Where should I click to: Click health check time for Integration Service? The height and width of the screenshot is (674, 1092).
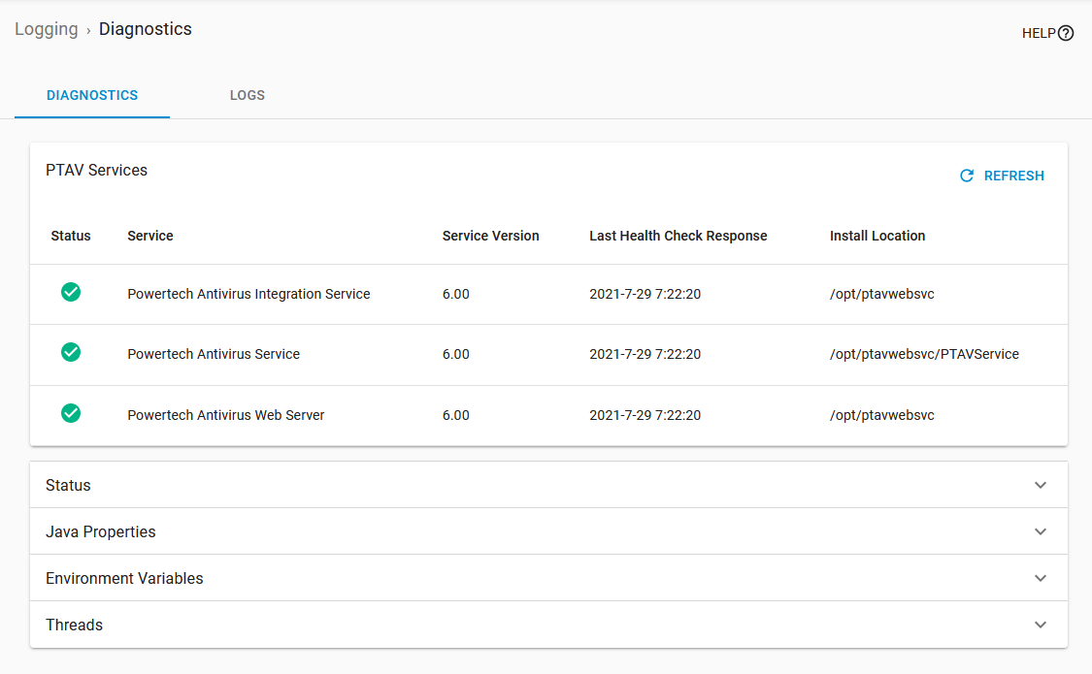tap(645, 294)
